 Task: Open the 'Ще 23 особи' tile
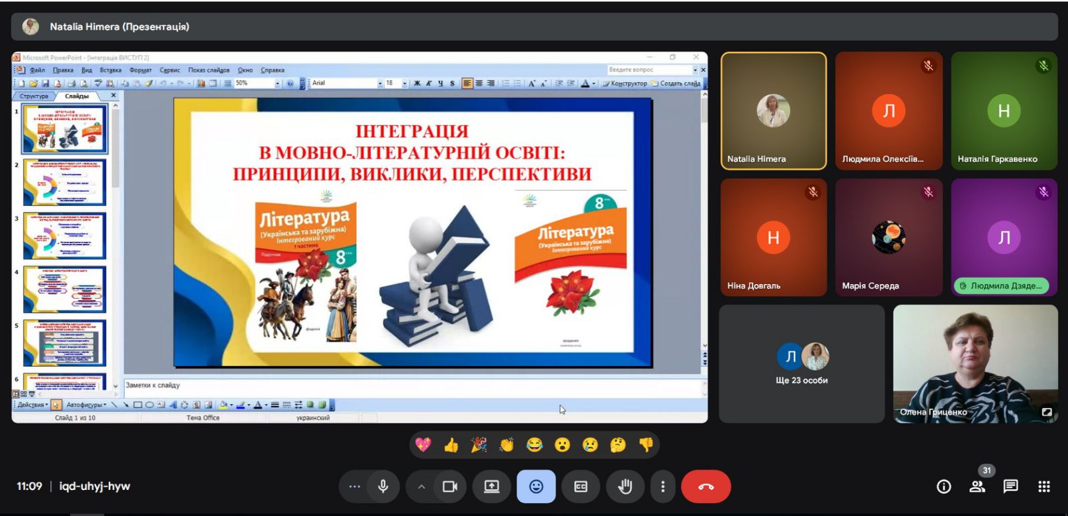802,364
